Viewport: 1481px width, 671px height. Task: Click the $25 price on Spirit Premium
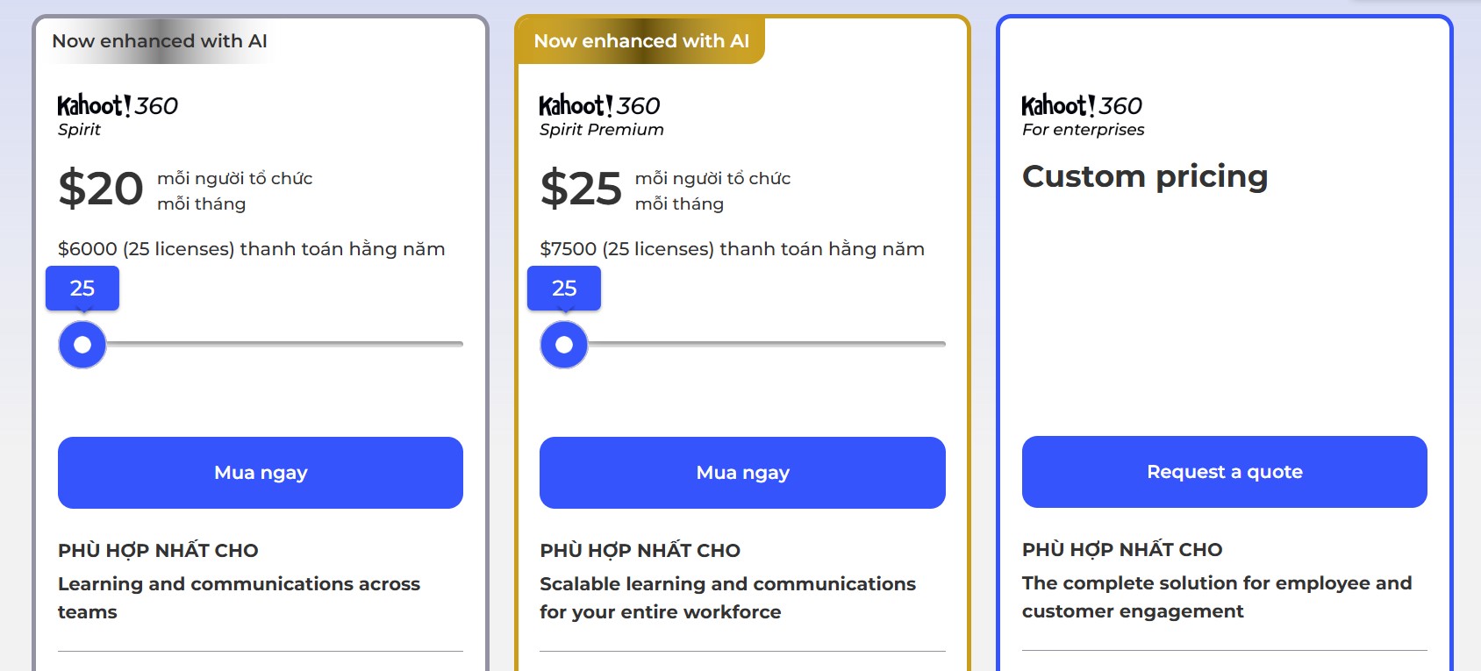pos(581,189)
